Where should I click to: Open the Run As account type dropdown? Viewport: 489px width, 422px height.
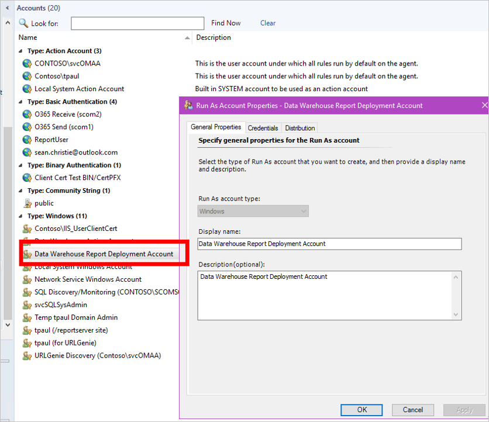click(x=303, y=211)
